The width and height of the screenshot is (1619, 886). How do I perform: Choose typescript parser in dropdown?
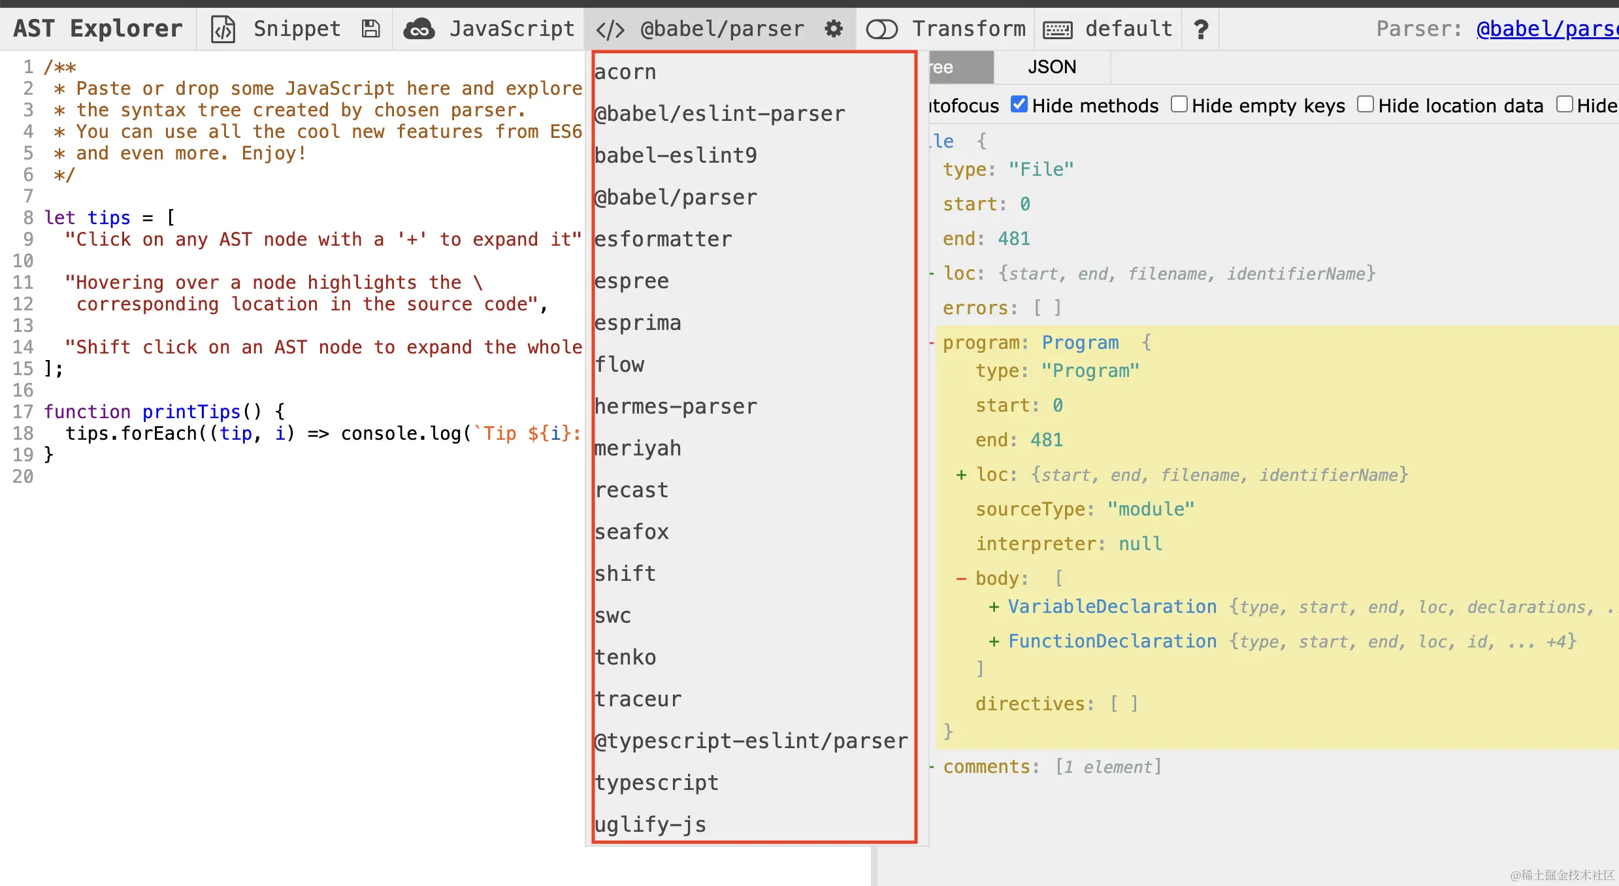[657, 783]
